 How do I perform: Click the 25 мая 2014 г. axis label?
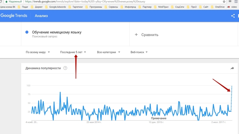click(94, 122)
